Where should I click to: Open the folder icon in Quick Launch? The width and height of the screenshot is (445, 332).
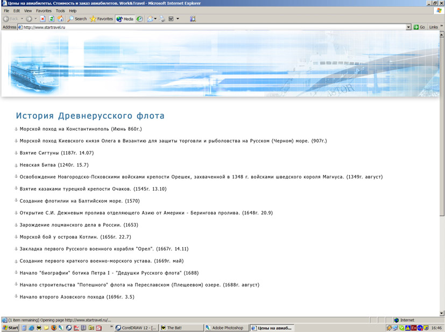coord(46,328)
